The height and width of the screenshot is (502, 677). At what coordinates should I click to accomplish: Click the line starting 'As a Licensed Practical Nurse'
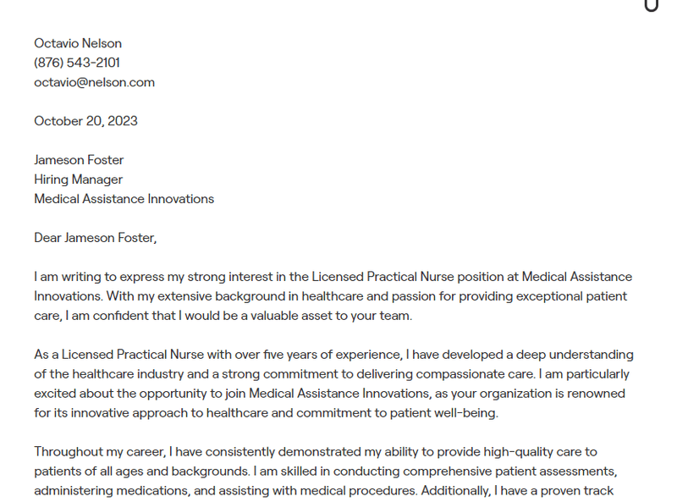click(x=333, y=355)
